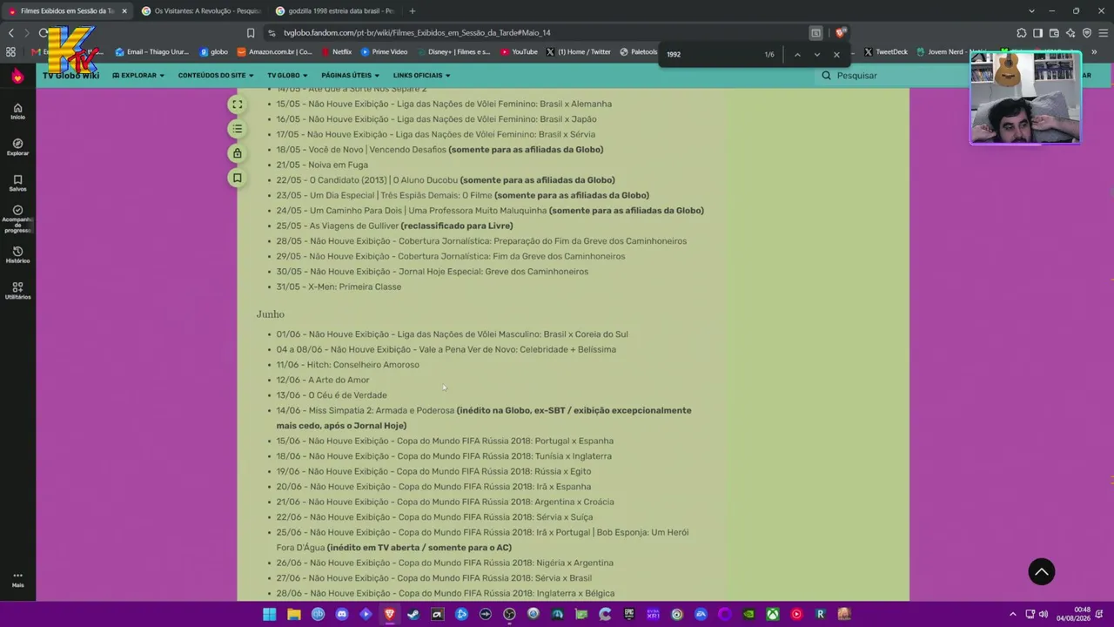
Task: Open the TweetDeck bookmark
Action: [885, 52]
